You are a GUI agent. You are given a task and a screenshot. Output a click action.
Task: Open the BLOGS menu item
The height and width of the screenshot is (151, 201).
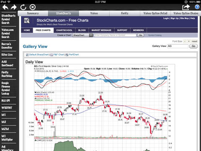(x=82, y=30)
